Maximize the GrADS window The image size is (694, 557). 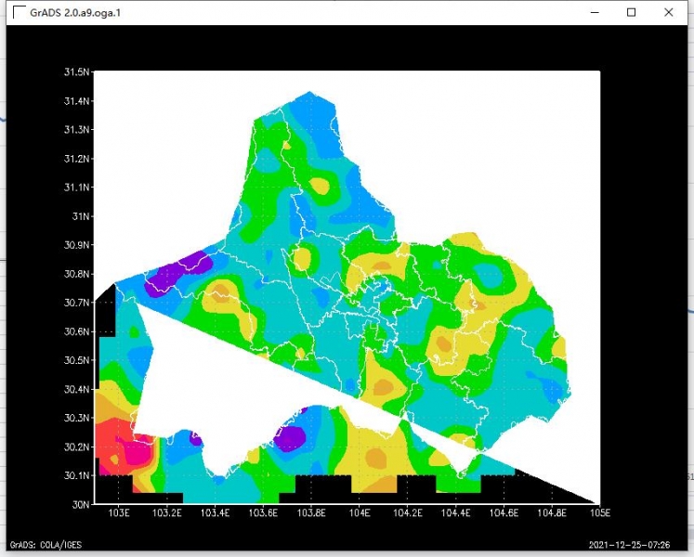click(x=632, y=12)
